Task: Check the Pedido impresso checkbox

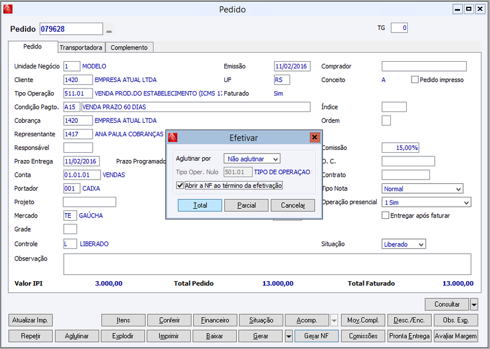Action: (x=415, y=79)
